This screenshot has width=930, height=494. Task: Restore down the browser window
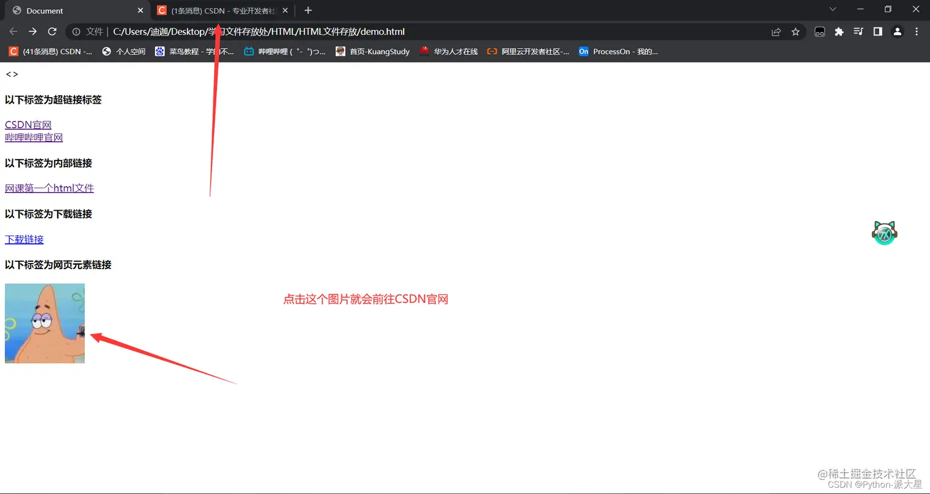pyautogui.click(x=888, y=9)
